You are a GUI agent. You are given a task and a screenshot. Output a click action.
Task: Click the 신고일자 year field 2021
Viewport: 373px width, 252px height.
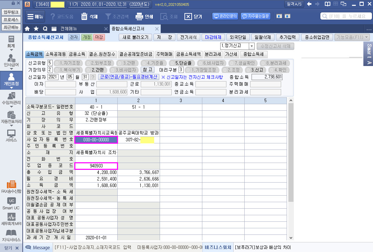(53, 77)
